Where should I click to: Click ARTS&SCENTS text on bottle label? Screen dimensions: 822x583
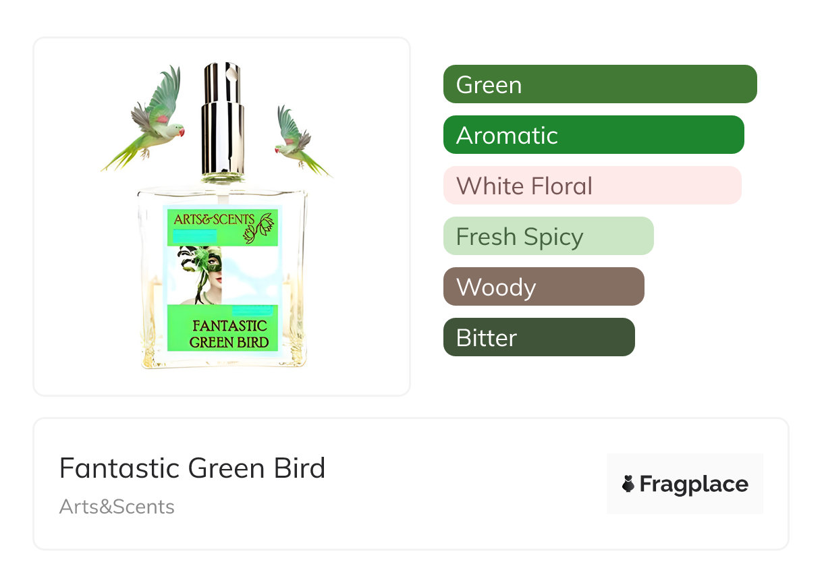[213, 219]
